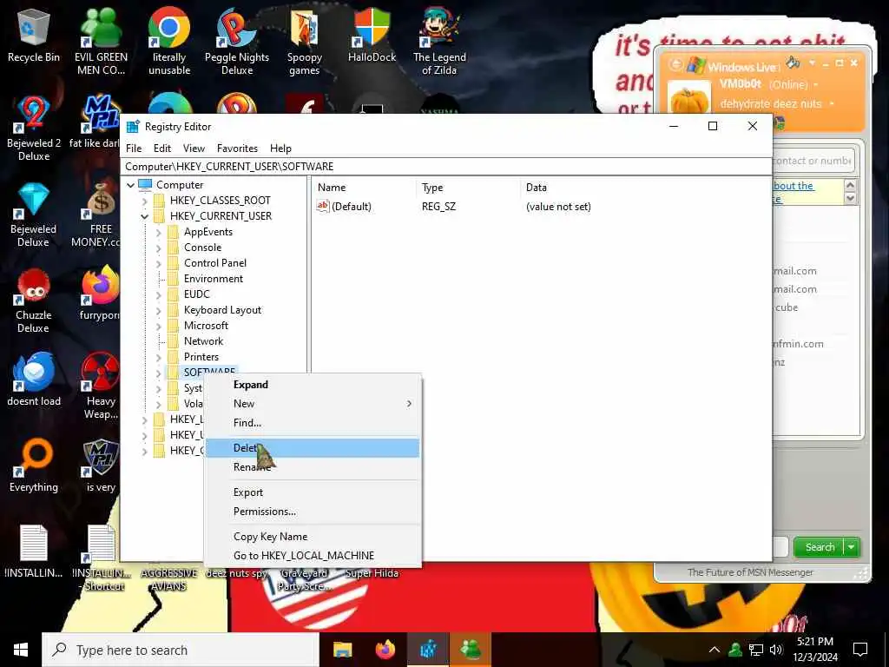Open the New submenu in context menu
889x667 pixels.
313,404
